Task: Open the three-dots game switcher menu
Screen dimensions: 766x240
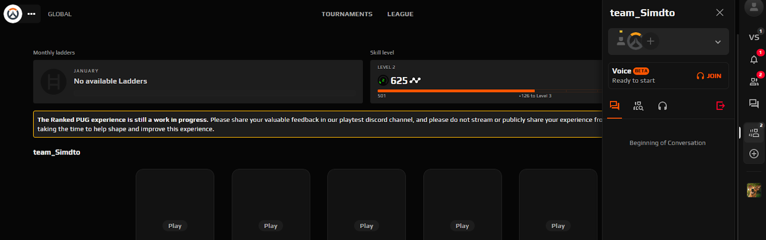Action: (x=32, y=14)
